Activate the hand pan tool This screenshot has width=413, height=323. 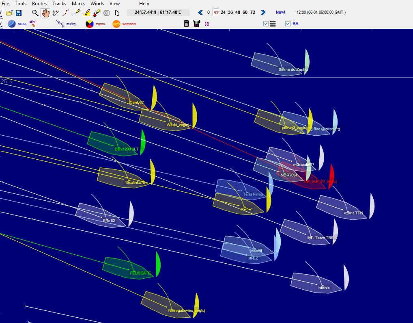(x=45, y=13)
